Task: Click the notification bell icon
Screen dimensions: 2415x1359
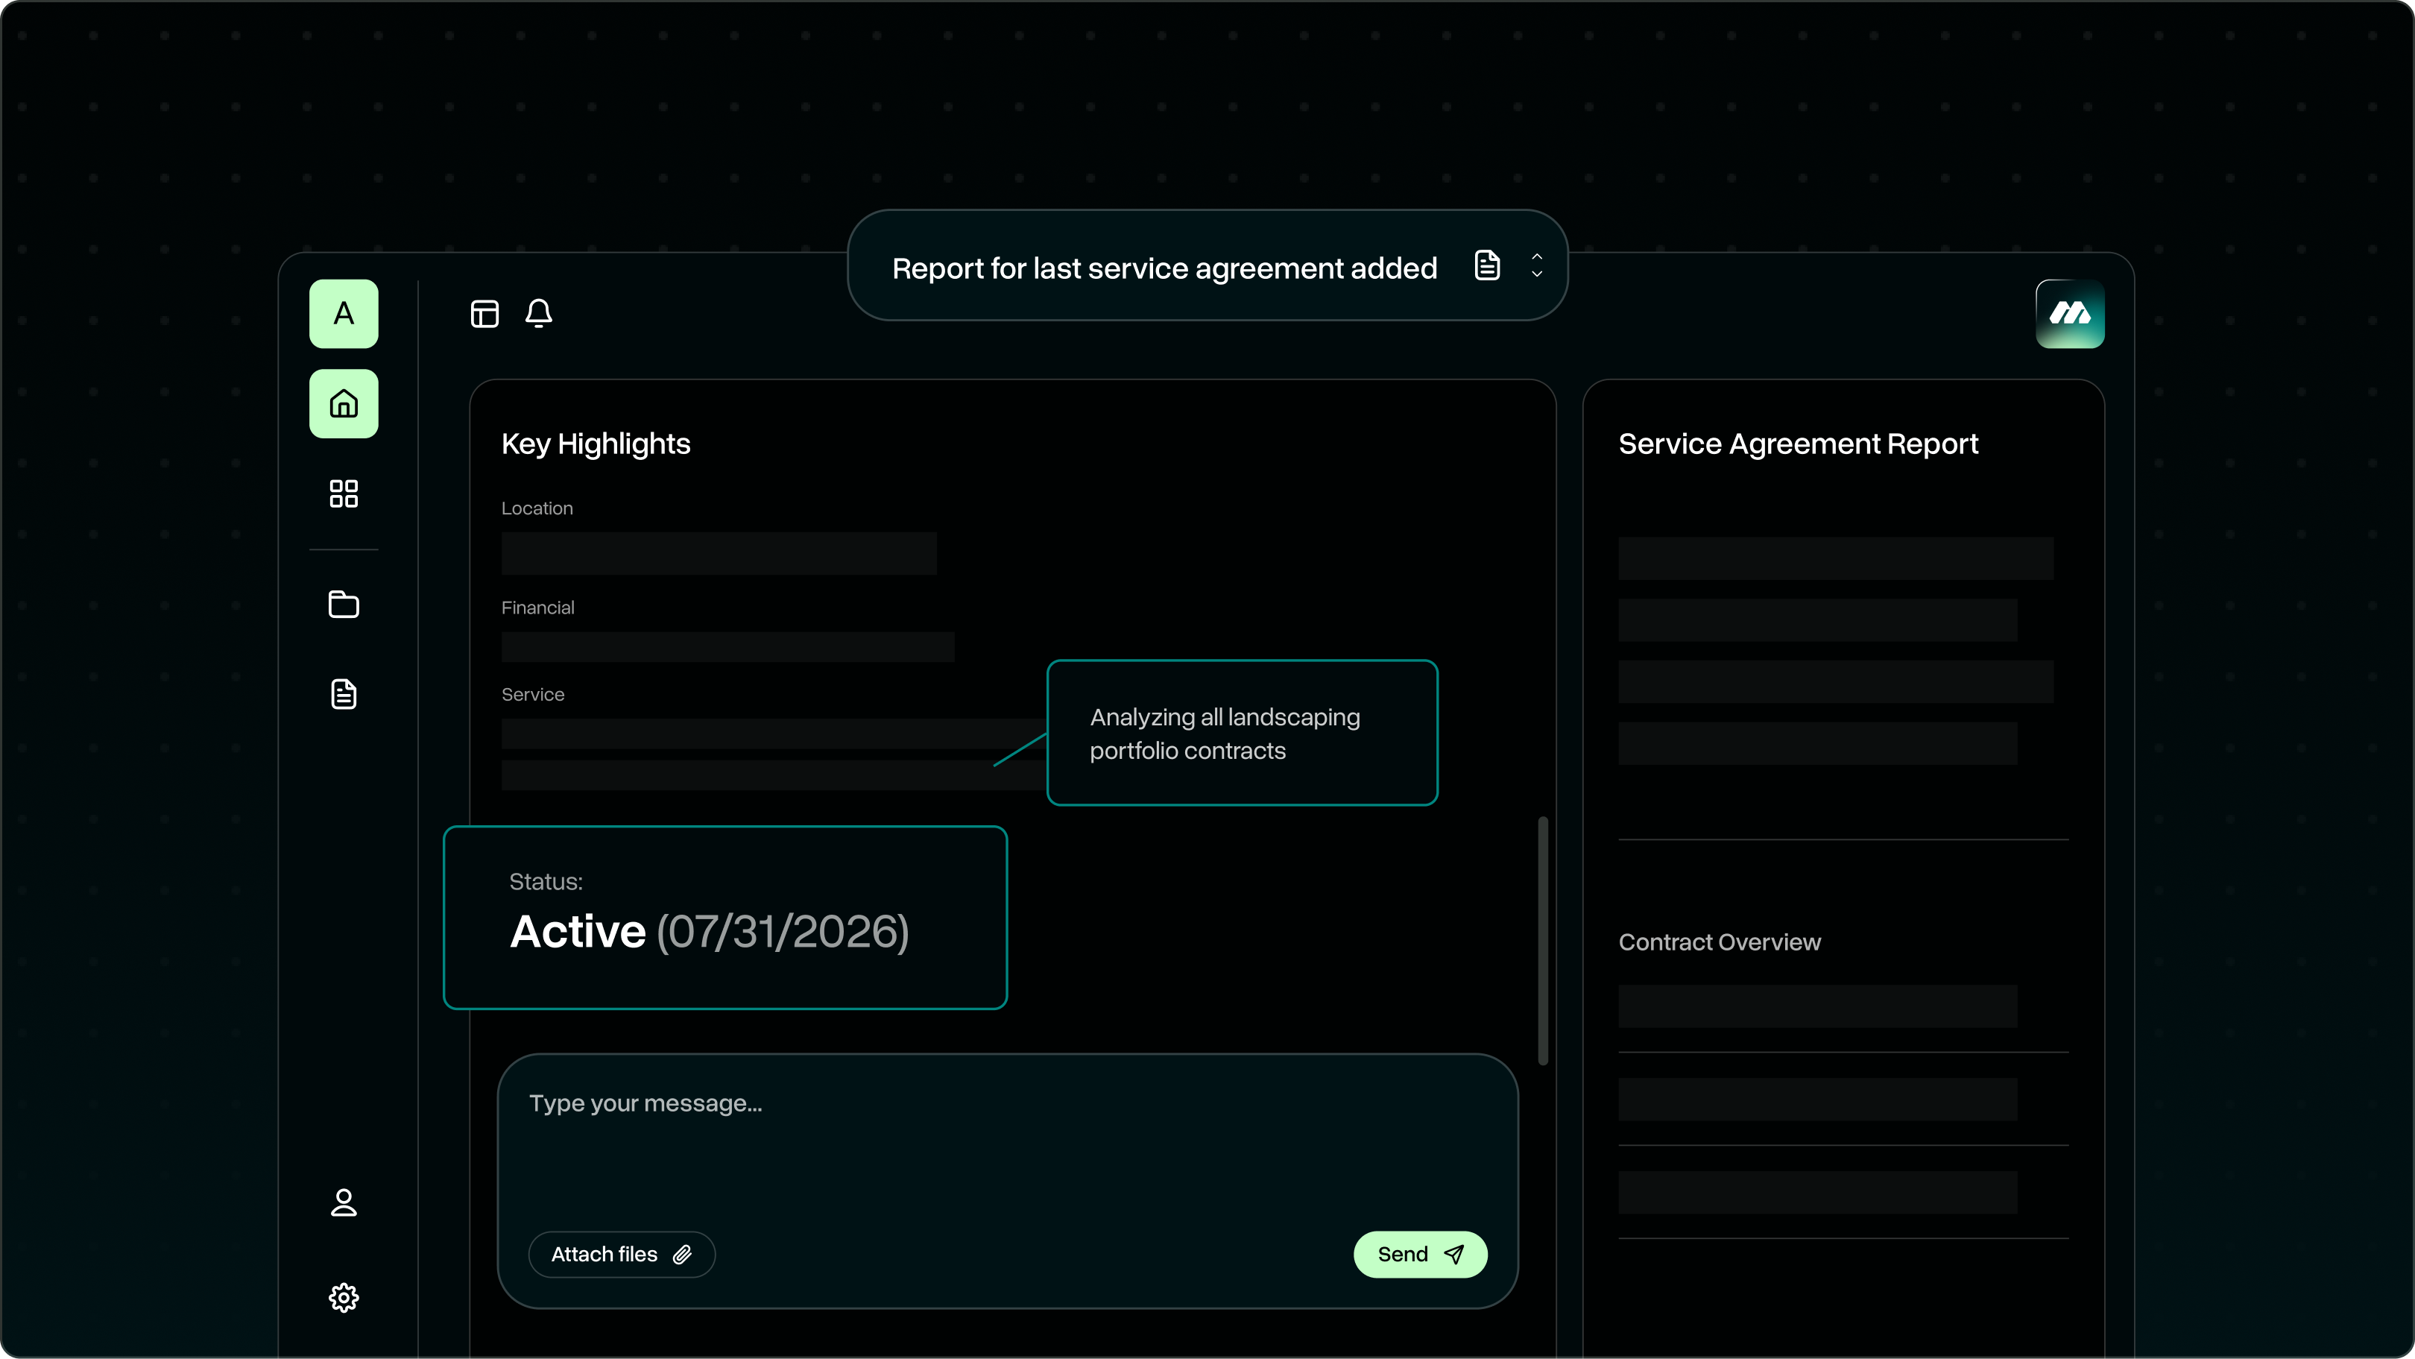Action: pos(538,313)
